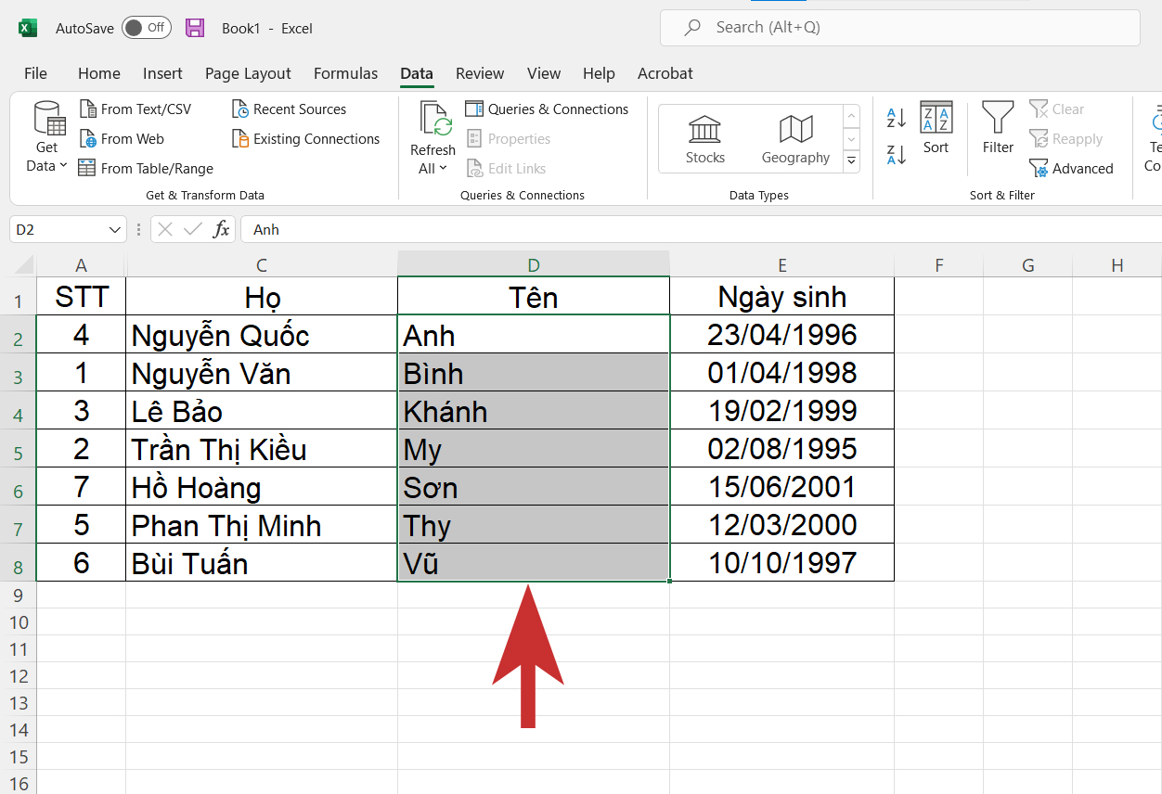Expand the Data Types gallery
Image resolution: width=1162 pixels, height=794 pixels.
[x=851, y=162]
